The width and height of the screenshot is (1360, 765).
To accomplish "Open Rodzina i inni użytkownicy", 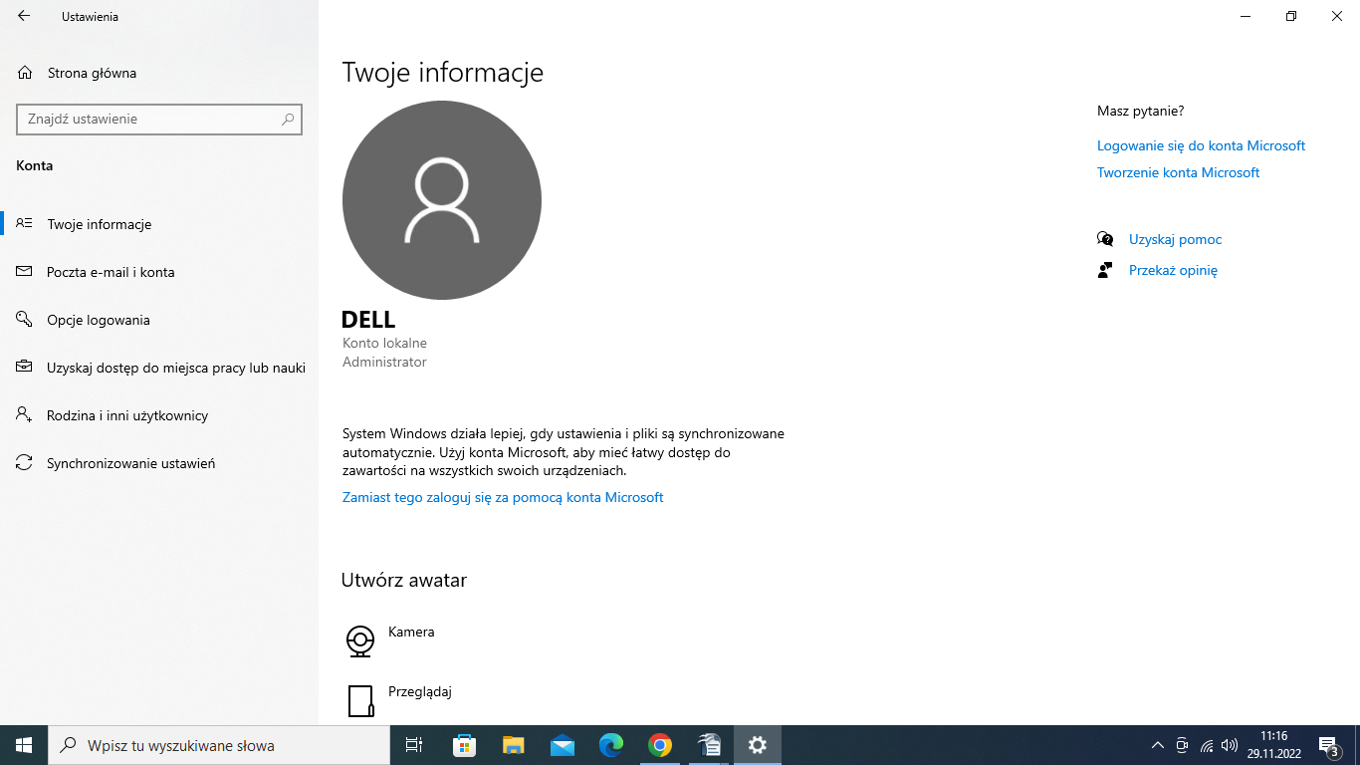I will tap(127, 415).
